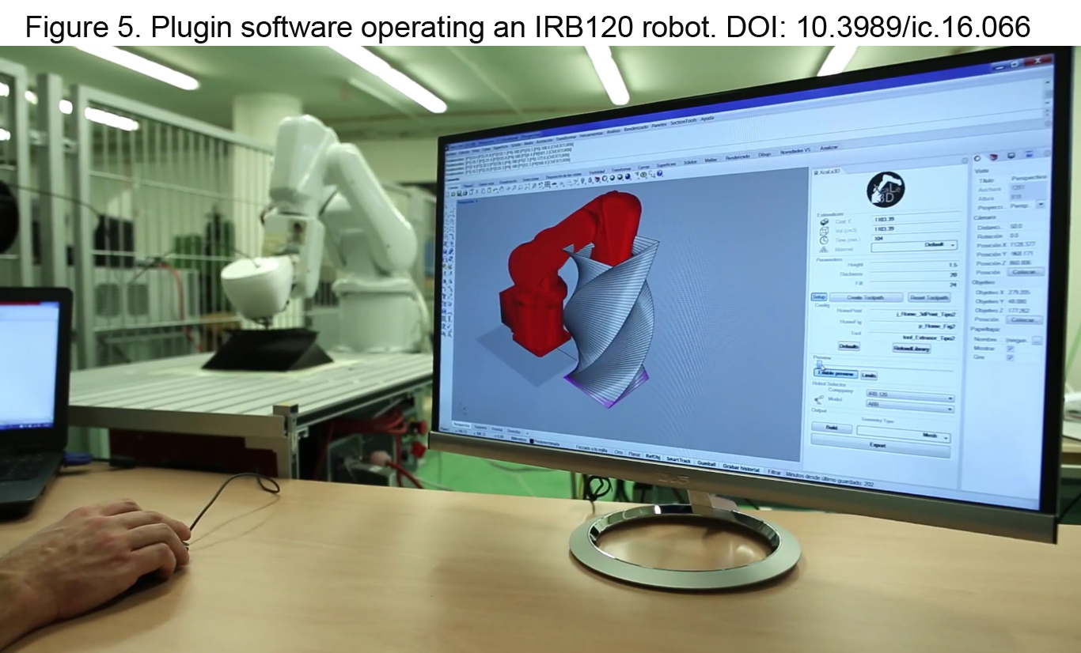
Task: Open the Ayuda menu
Action: coord(707,119)
